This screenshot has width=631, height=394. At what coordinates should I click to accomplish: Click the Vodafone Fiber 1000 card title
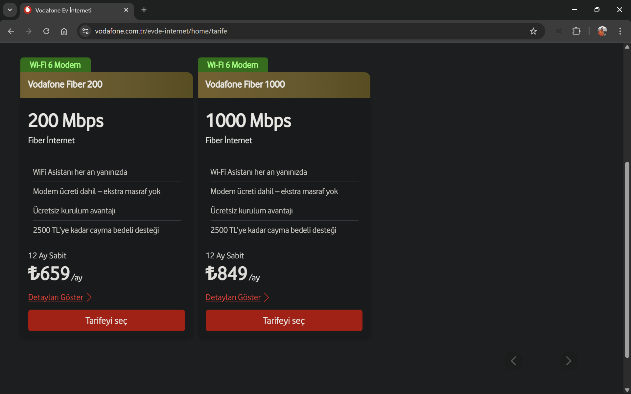coord(245,84)
